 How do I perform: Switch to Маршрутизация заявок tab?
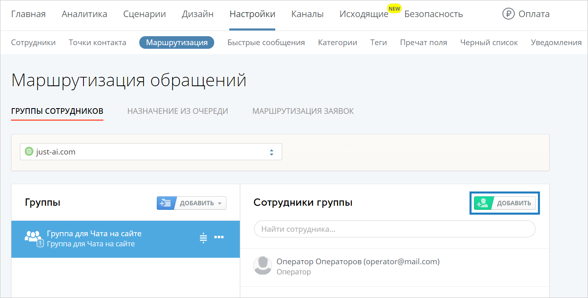pyautogui.click(x=303, y=111)
